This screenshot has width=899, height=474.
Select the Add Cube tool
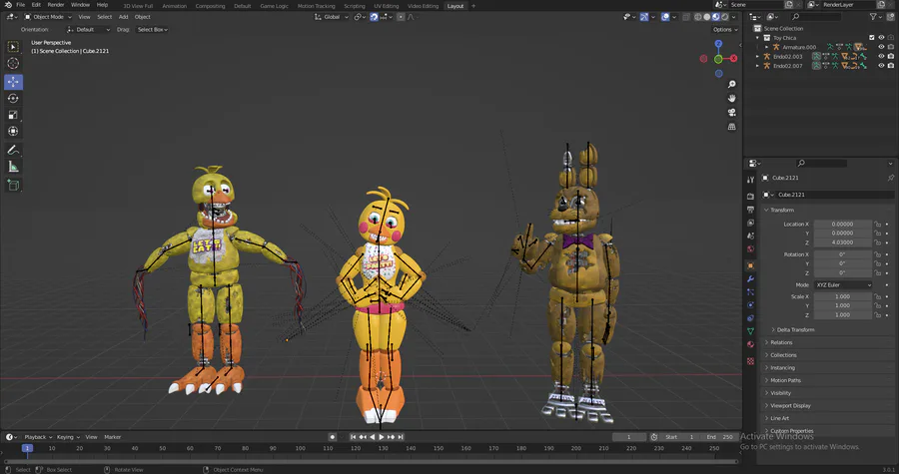click(x=13, y=185)
